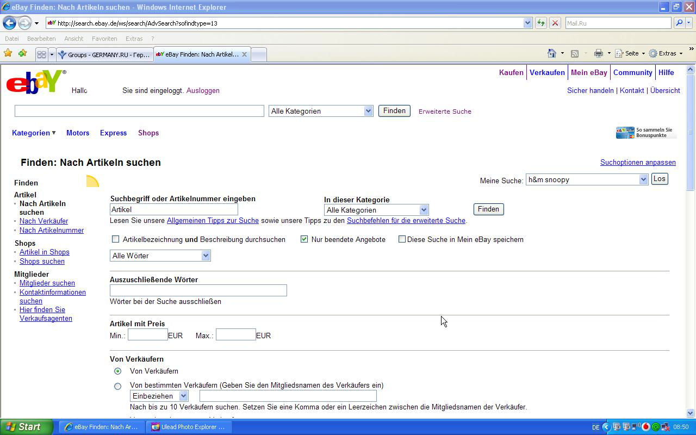Viewport: 696px width, 435px height.
Task: Click the browser Forward arrow button
Action: pos(25,23)
